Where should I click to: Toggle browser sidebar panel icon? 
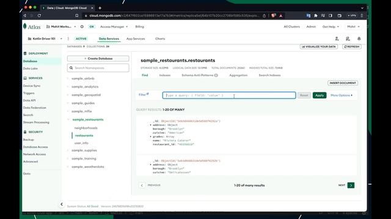point(331,15)
